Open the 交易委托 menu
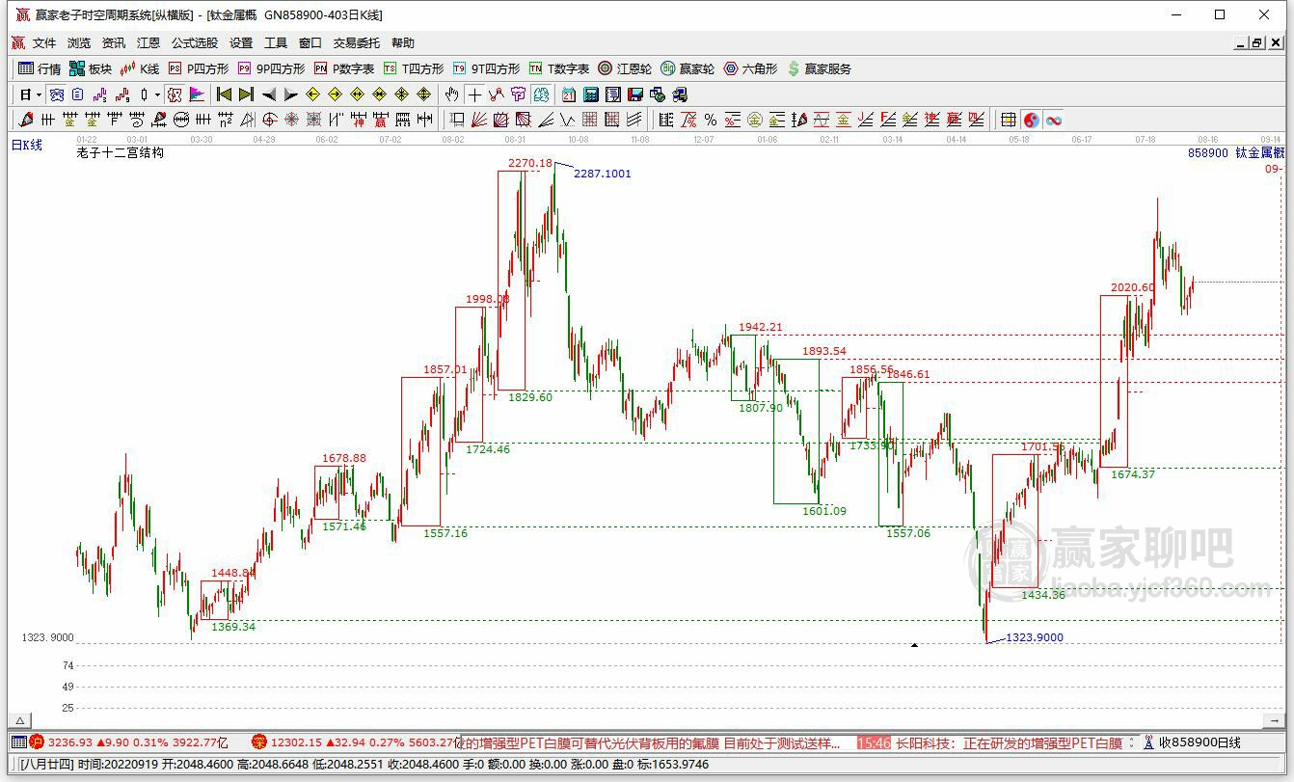1294x782 pixels. click(357, 43)
